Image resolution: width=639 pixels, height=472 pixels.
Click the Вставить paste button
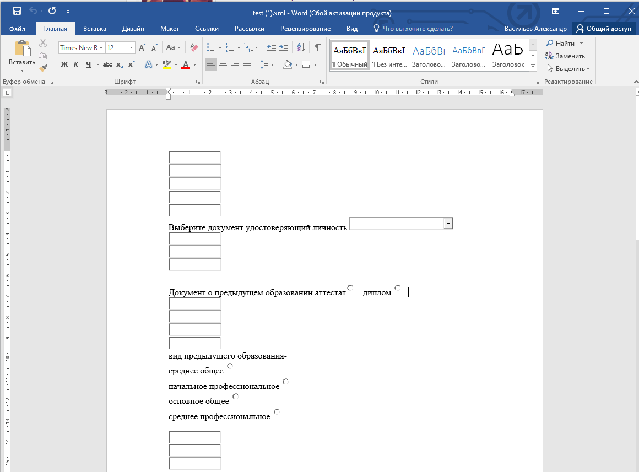22,52
